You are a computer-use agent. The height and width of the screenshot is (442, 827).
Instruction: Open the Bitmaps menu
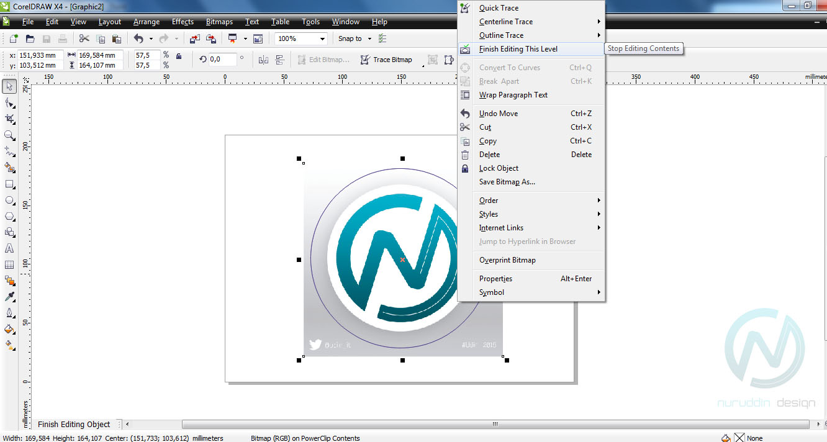click(x=219, y=22)
